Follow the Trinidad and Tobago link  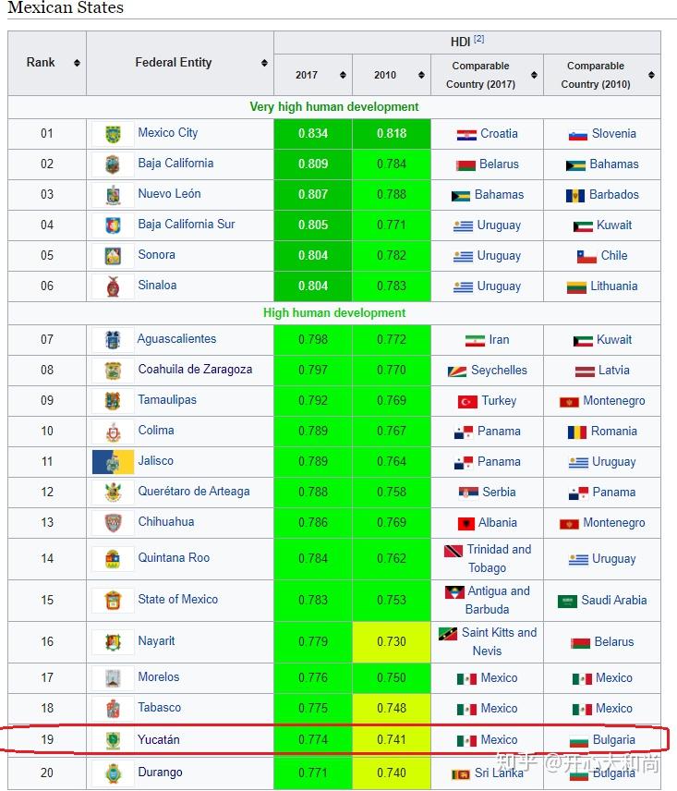499,558
